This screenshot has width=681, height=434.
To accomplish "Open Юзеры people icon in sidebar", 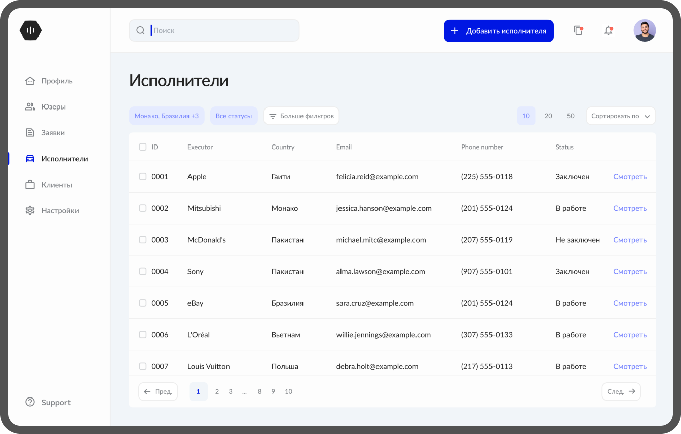I will (x=30, y=107).
